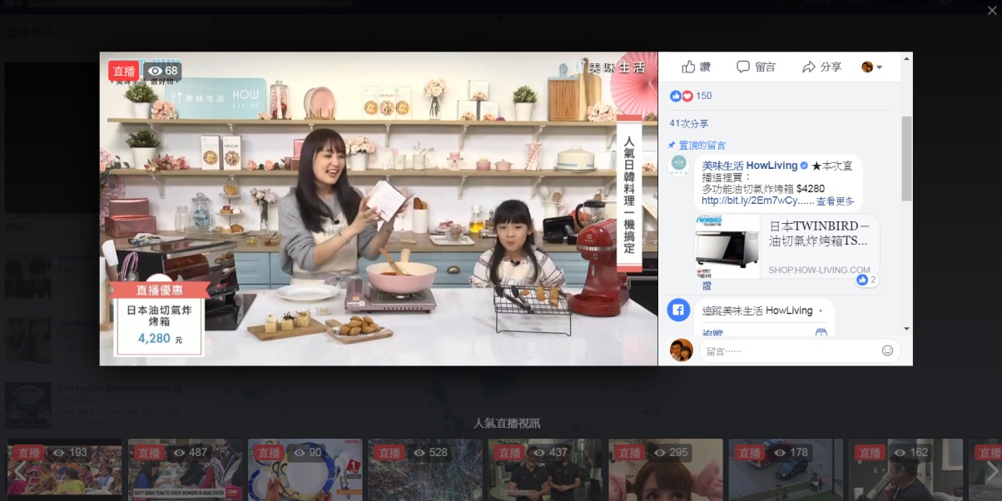
Task: Open the profile avatar dropdown next to 分享
Action: click(871, 67)
